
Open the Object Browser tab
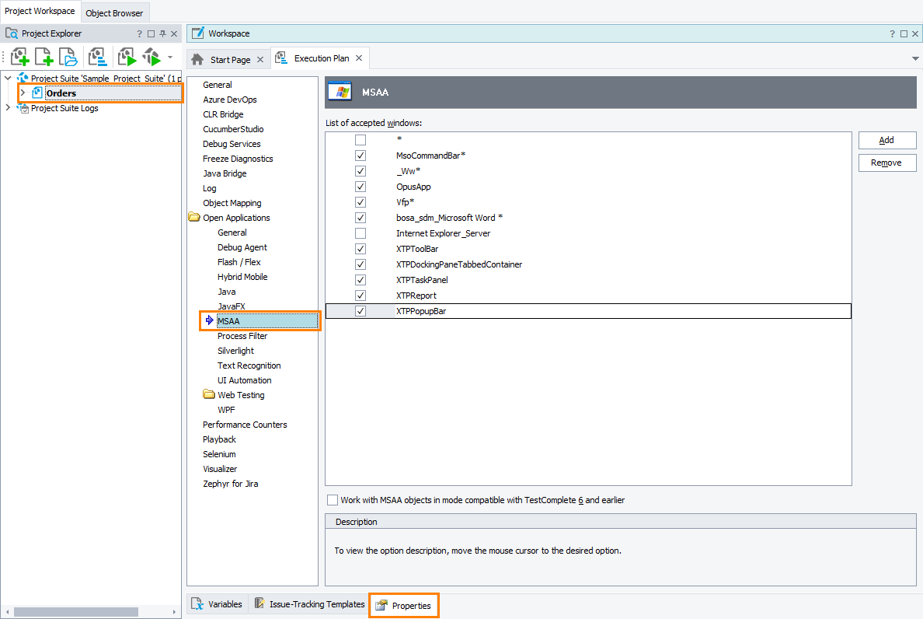point(114,13)
